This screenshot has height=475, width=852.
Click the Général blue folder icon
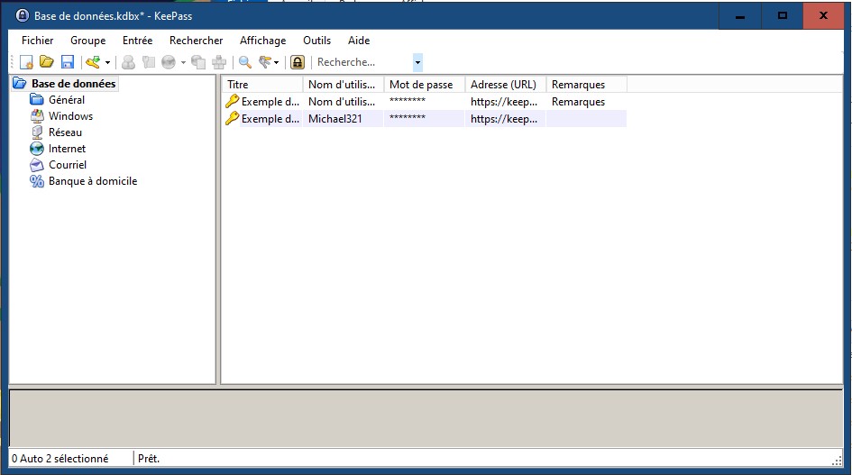pos(37,99)
